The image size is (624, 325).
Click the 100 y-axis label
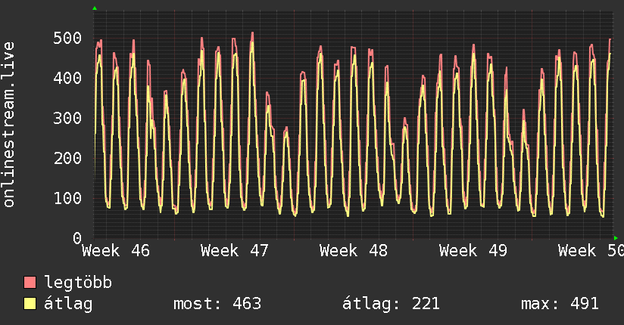(x=67, y=198)
